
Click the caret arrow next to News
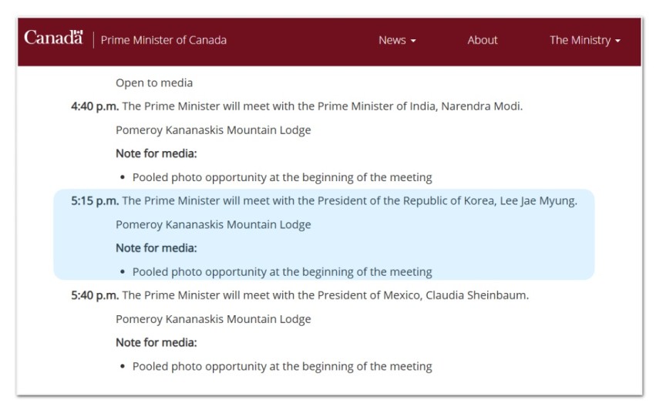(413, 41)
